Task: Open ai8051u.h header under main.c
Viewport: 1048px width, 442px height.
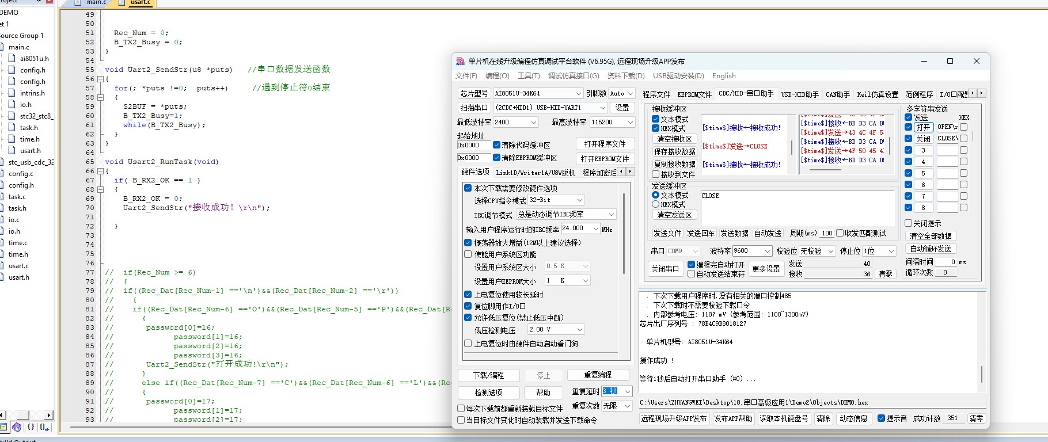Action: 35,59
